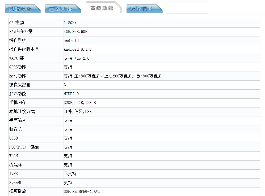This screenshot has width=265, height=196.
Task: Select 支持 in the SyncML row
Action: [x=68, y=182]
